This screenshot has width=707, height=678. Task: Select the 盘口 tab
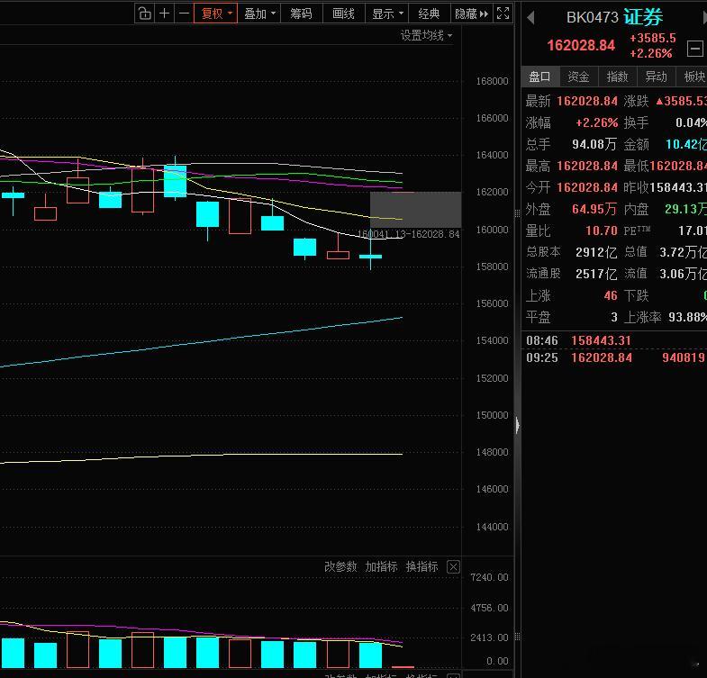coord(540,77)
